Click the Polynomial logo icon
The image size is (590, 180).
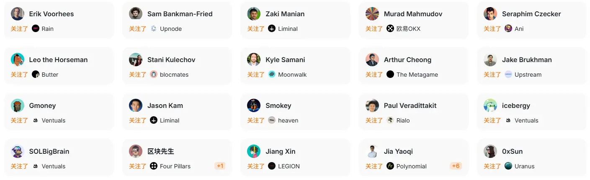(x=390, y=166)
